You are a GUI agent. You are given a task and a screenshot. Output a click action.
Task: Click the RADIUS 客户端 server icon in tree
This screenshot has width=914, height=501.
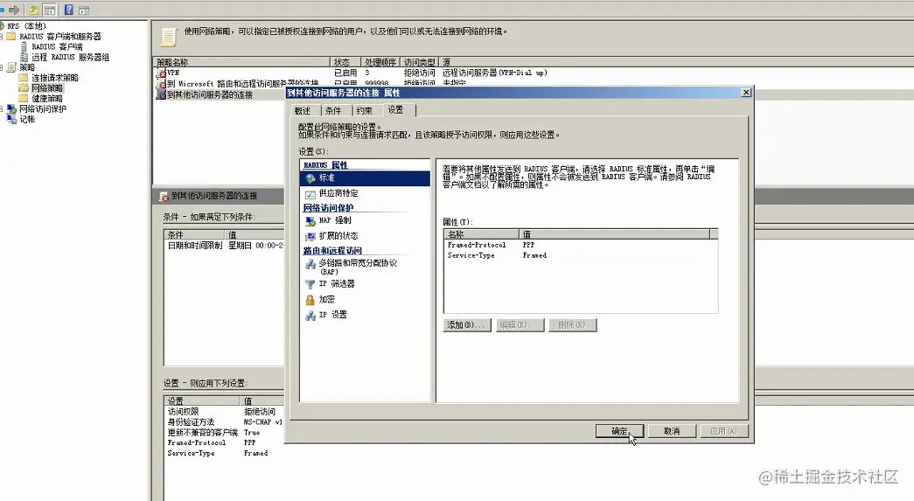[x=24, y=46]
